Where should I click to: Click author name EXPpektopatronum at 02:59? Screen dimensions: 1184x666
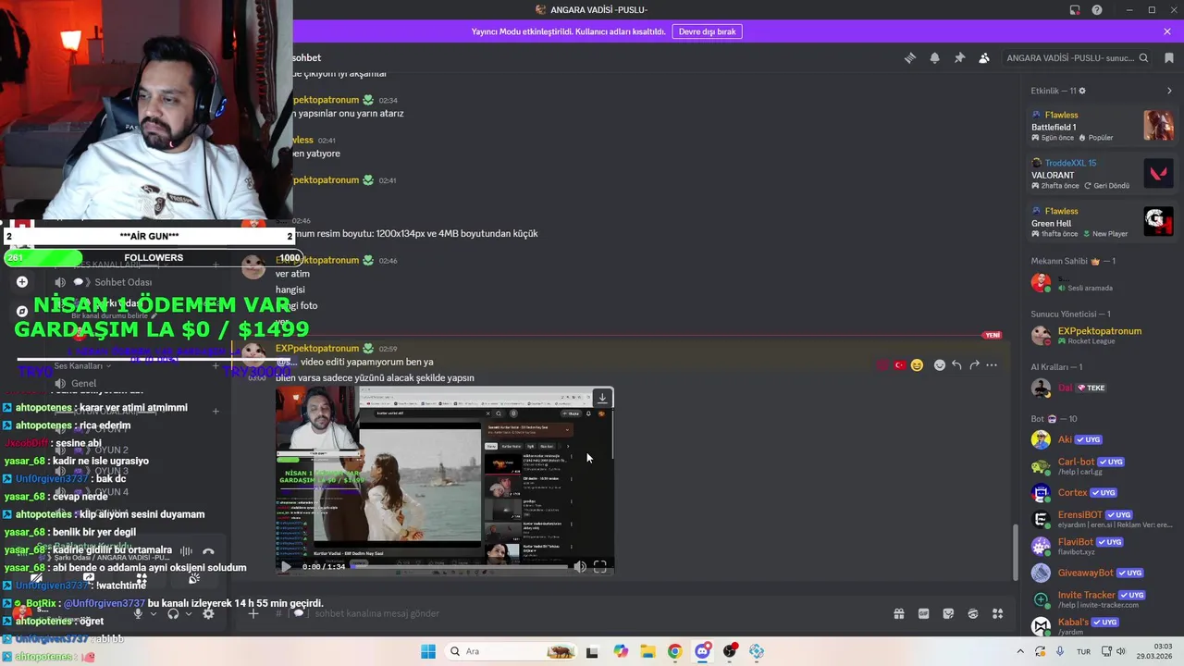(x=317, y=349)
